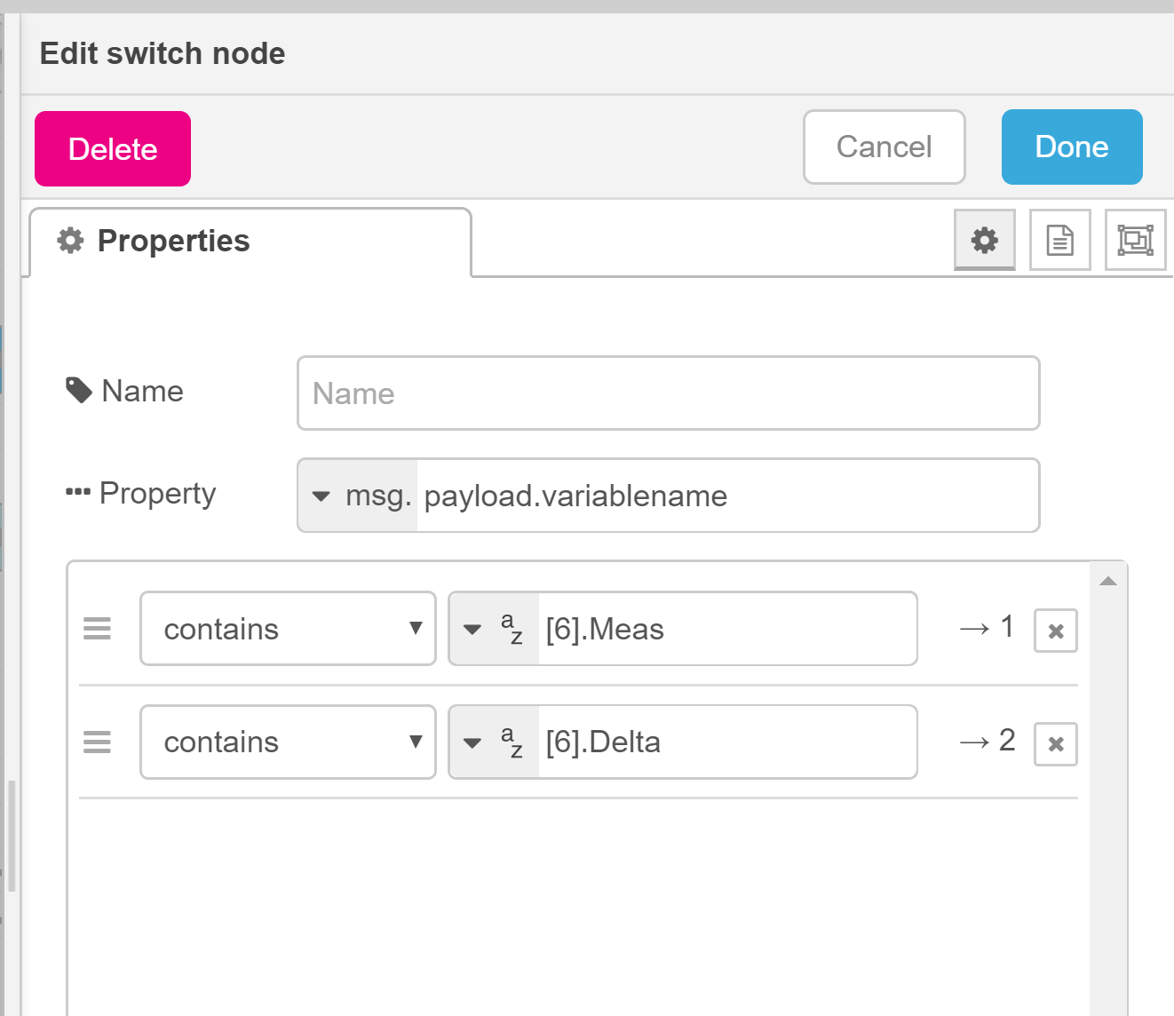This screenshot has height=1016, width=1174.
Task: Open the node Appearance settings icon
Action: pyautogui.click(x=1135, y=240)
